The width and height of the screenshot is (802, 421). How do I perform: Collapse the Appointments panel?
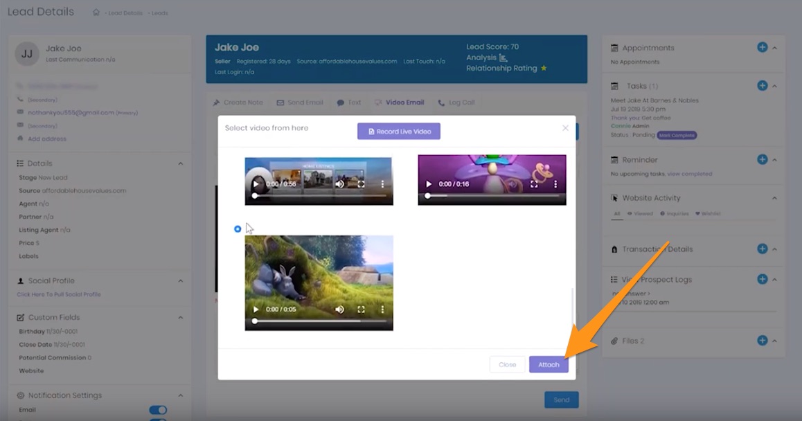[774, 48]
